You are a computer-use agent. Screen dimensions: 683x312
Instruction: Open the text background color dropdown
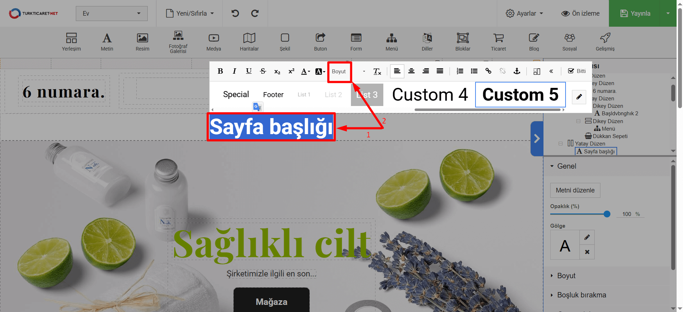tap(320, 71)
